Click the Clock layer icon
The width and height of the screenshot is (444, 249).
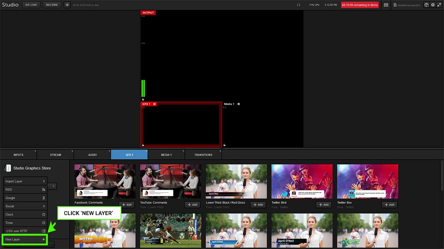tap(44, 214)
